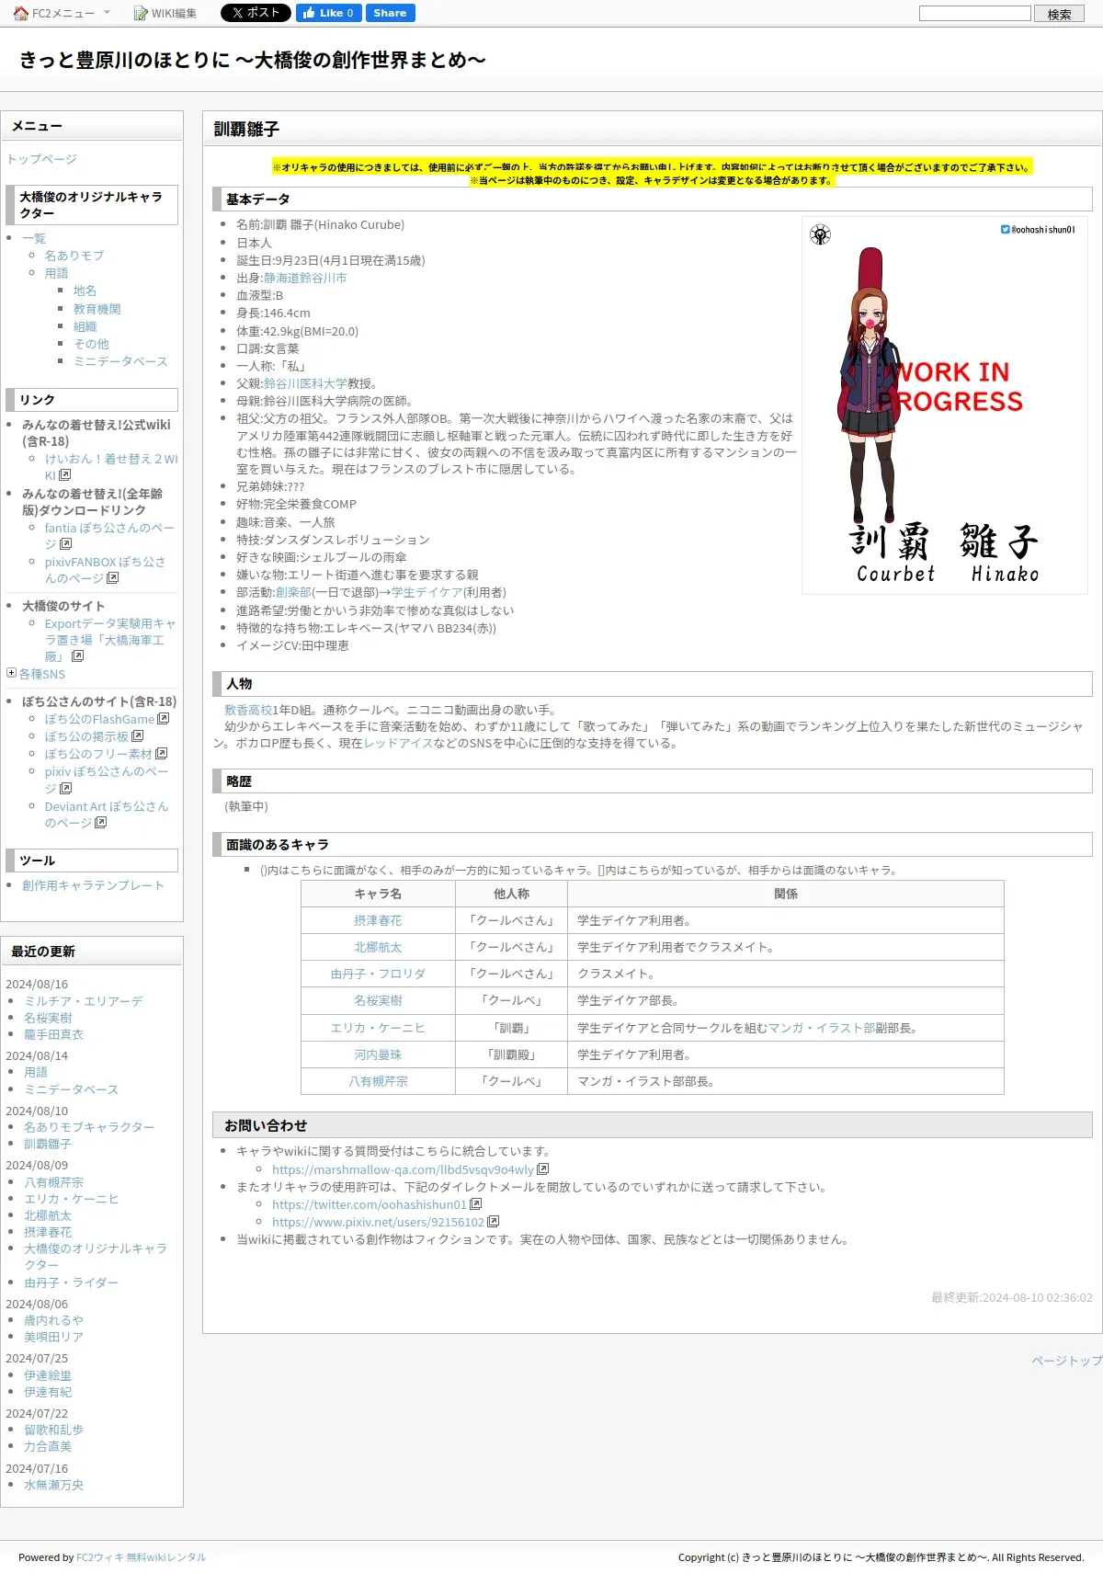Click external icon after pixiv.net users link
This screenshot has height=1573, width=1103.
493,1221
